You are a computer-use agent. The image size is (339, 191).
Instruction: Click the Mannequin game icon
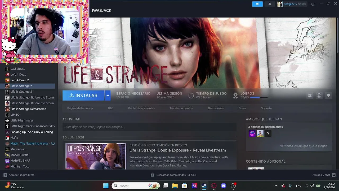click(x=7, y=149)
